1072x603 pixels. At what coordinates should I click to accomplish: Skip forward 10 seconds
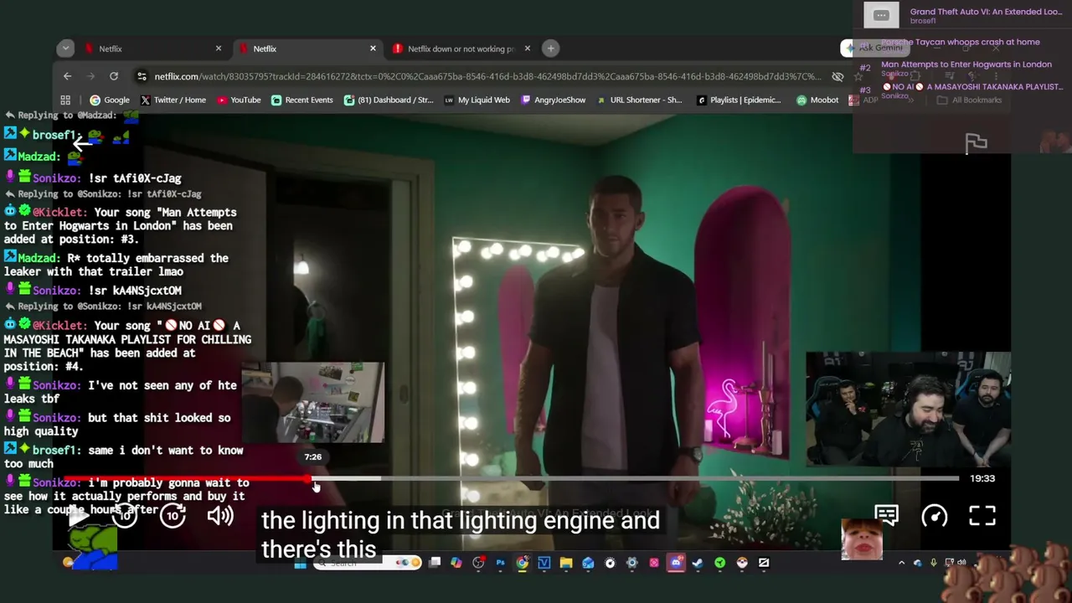(x=173, y=516)
